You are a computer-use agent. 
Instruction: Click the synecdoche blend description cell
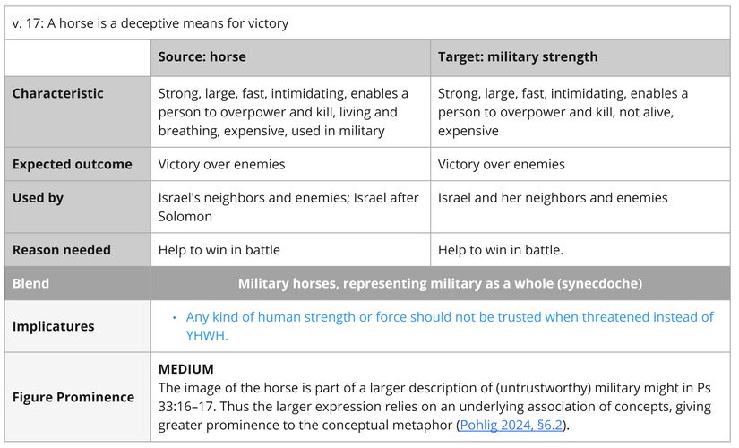pos(440,283)
